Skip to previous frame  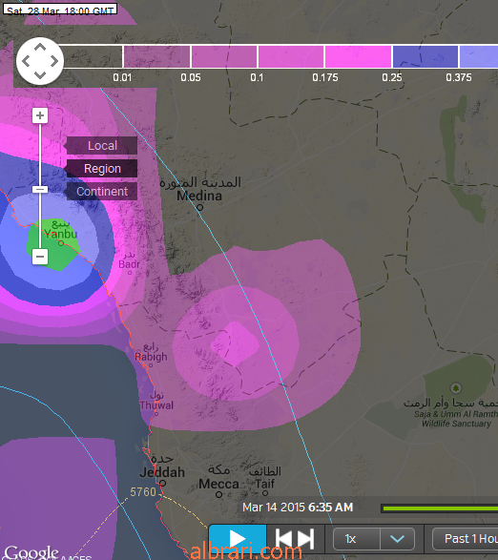(284, 539)
